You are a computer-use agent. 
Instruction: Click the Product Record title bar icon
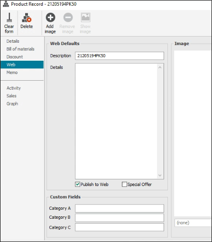pyautogui.click(x=6, y=4)
